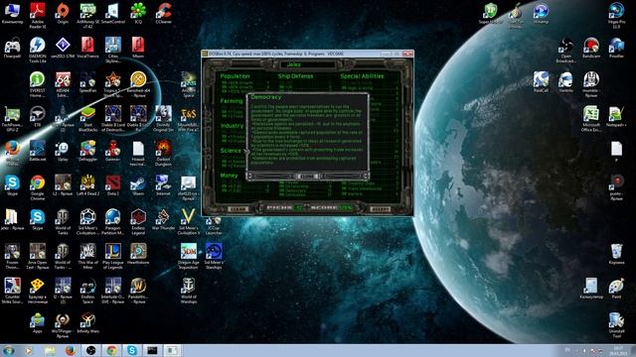This screenshot has width=636, height=357.
Task: Open Microsoft Office Excel shortcut
Action: click(x=591, y=118)
